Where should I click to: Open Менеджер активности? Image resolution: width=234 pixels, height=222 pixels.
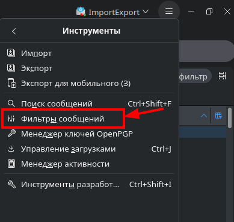pyautogui.click(x=89, y=164)
